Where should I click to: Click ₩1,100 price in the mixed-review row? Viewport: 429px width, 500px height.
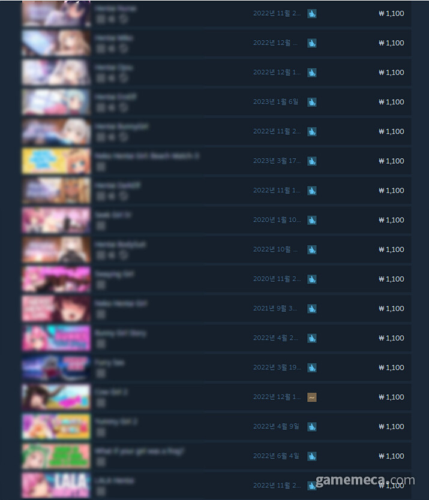click(391, 397)
